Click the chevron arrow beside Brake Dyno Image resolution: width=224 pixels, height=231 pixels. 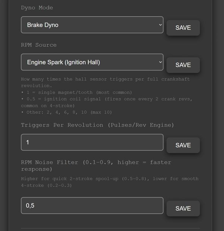(160, 25)
